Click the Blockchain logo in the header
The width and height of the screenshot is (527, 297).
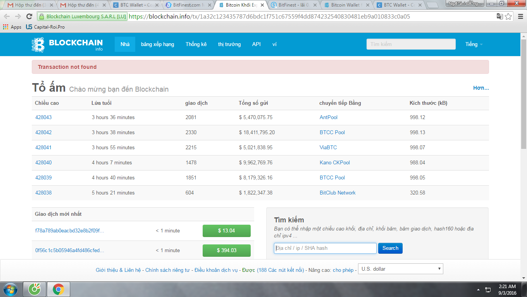pos(67,44)
